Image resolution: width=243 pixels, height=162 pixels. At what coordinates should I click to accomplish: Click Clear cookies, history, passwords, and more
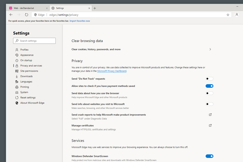pos(96,49)
